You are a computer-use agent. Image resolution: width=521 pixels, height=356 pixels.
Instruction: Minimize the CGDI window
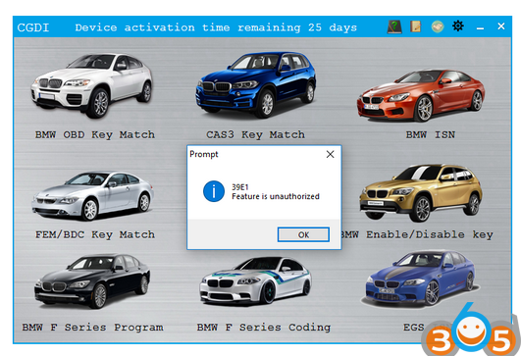click(480, 28)
